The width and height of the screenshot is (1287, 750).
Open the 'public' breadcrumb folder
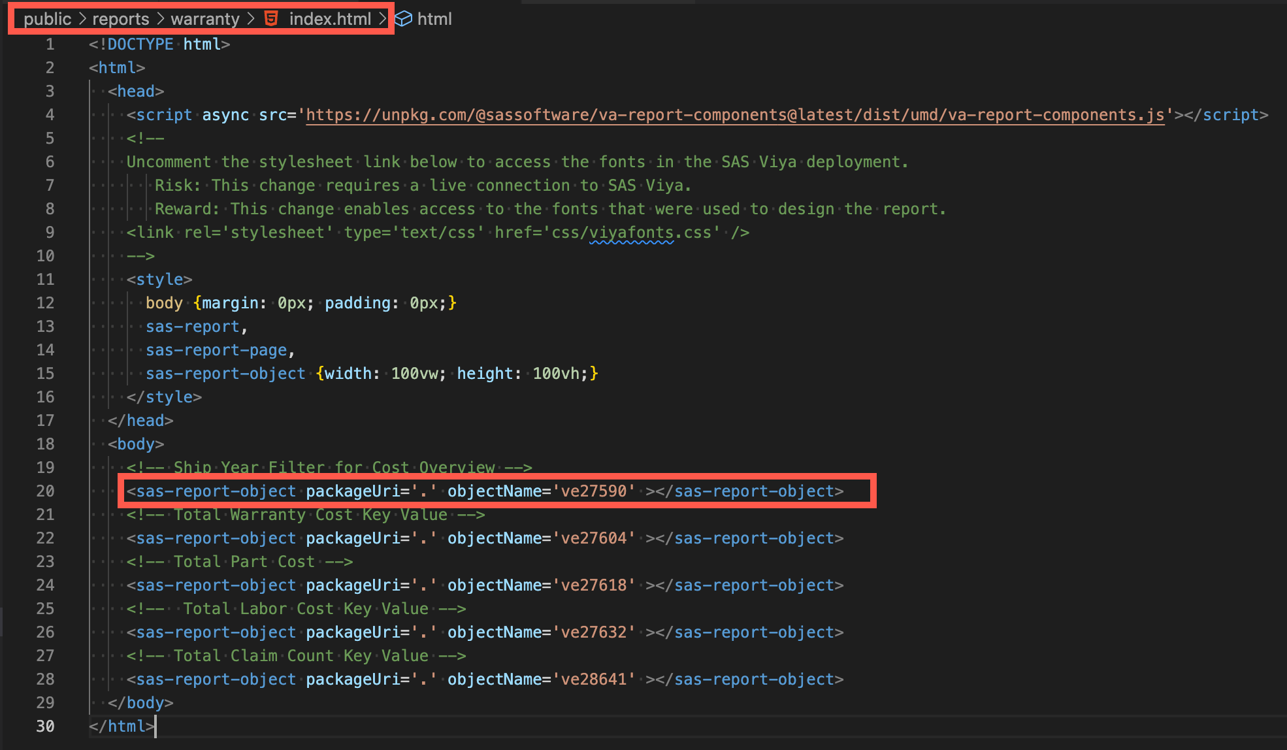point(47,19)
